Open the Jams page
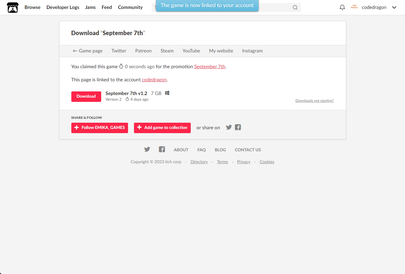Screen dimensions: 405x274 click(x=90, y=7)
